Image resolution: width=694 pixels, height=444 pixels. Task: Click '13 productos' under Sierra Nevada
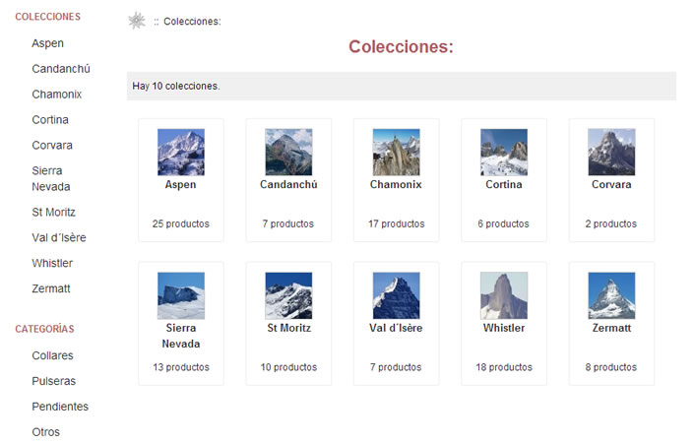pos(181,367)
